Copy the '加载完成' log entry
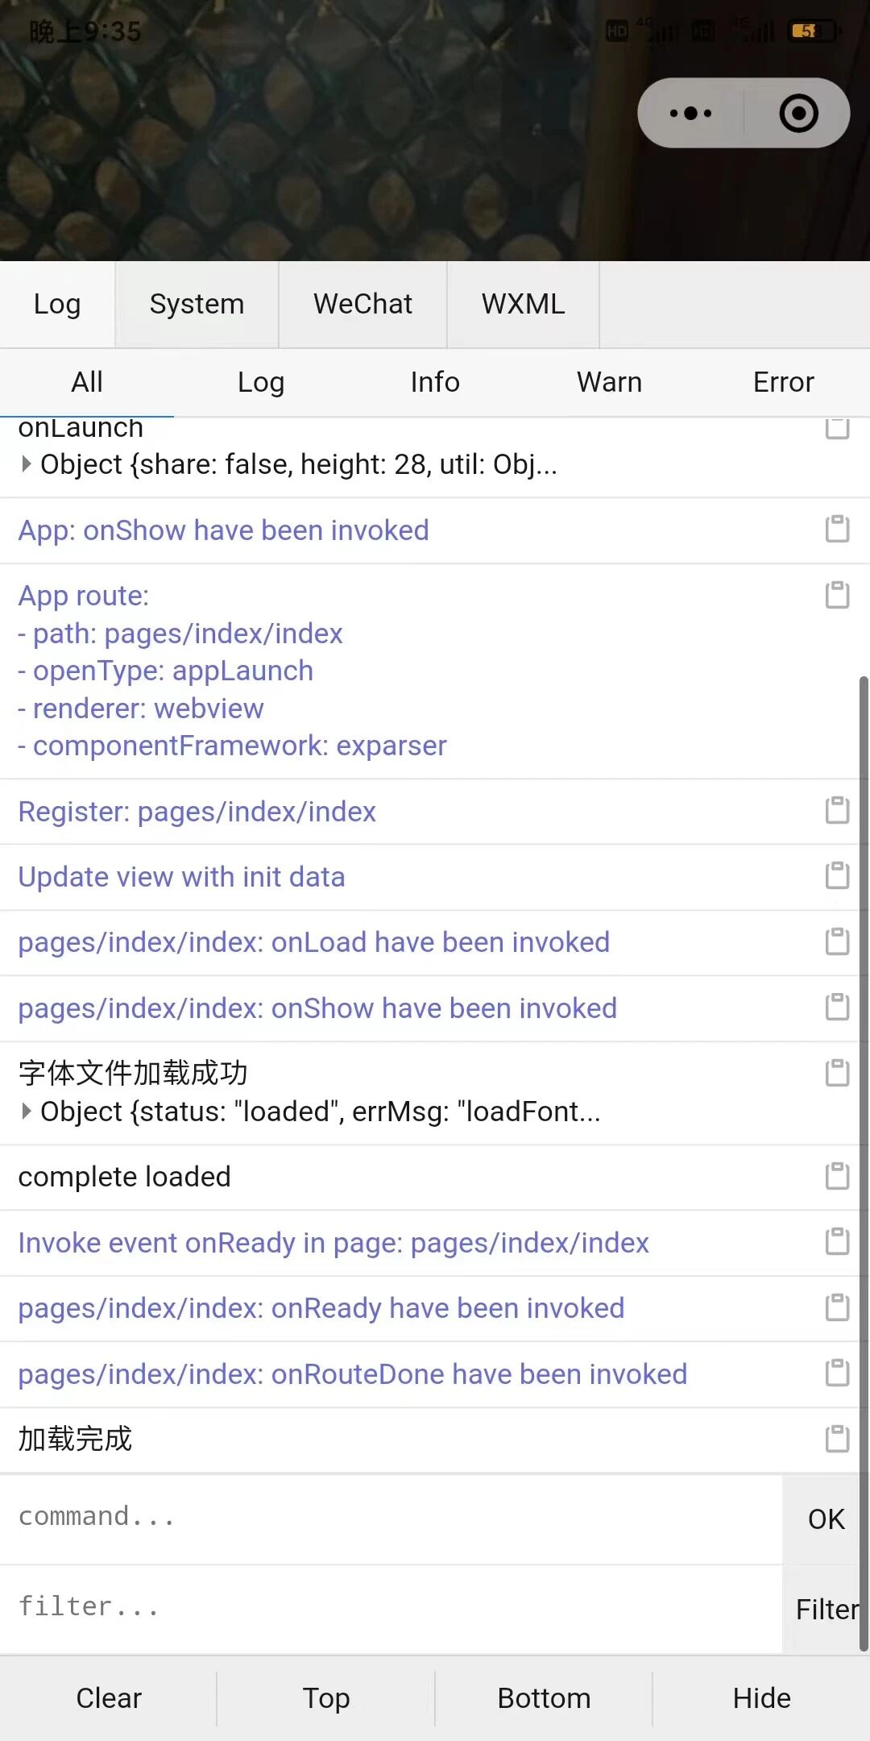 pyautogui.click(x=837, y=1440)
